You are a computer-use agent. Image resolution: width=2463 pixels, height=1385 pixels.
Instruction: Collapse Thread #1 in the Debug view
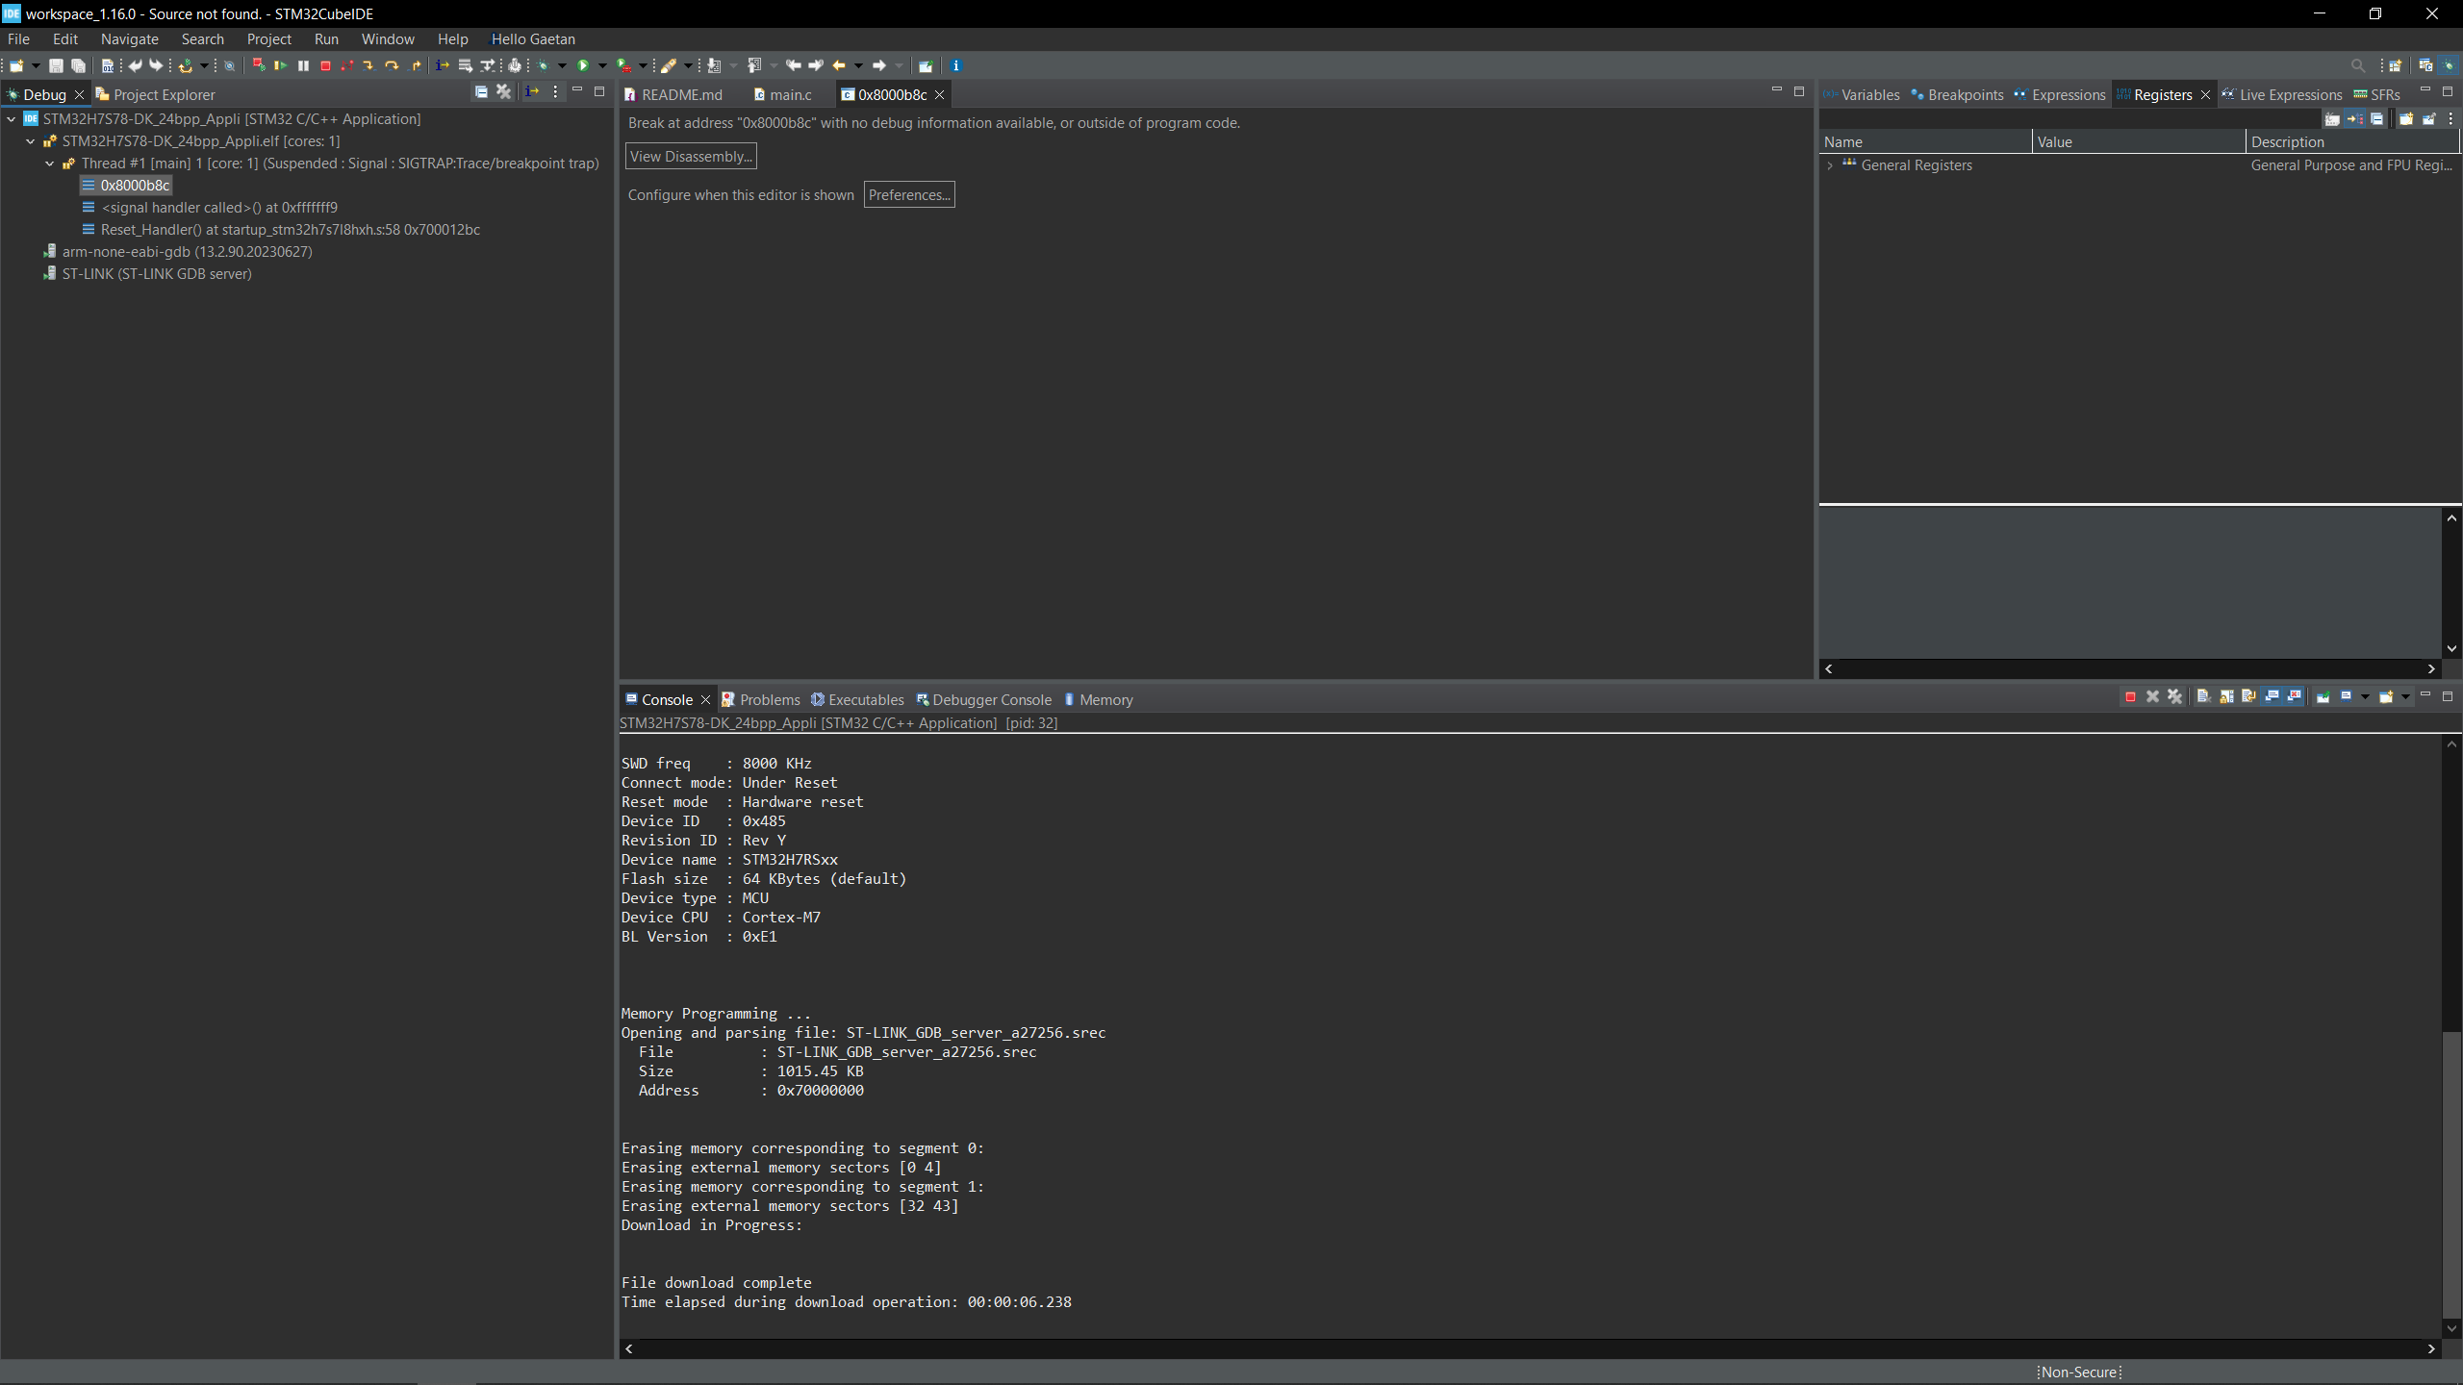50,164
